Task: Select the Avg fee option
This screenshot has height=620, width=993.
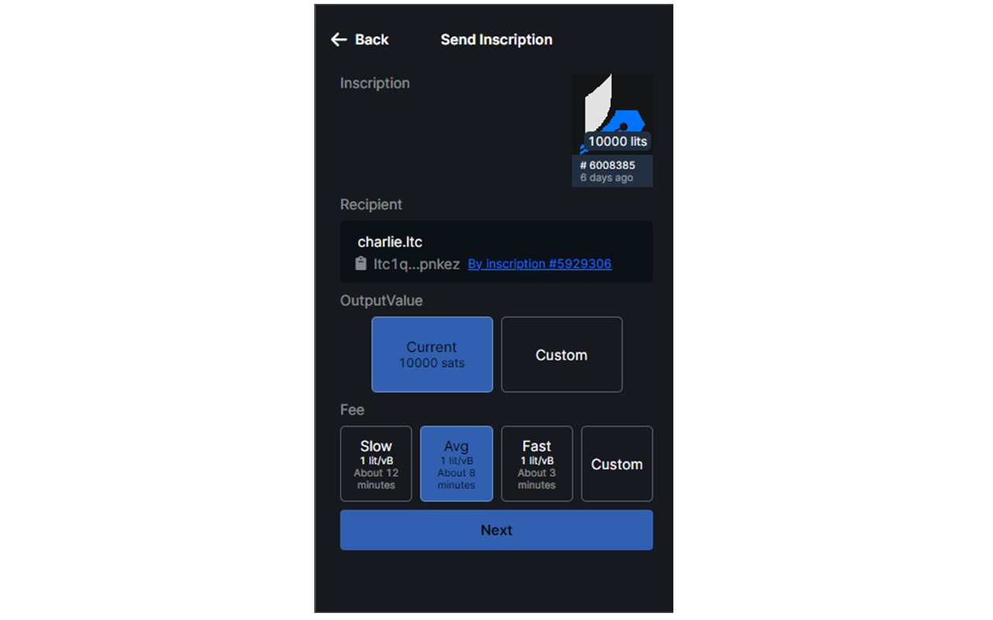Action: tap(456, 463)
